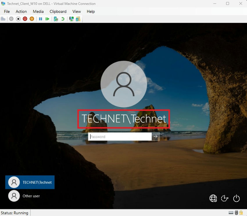Select the Other user account
This screenshot has width=247, height=216.
[30, 196]
